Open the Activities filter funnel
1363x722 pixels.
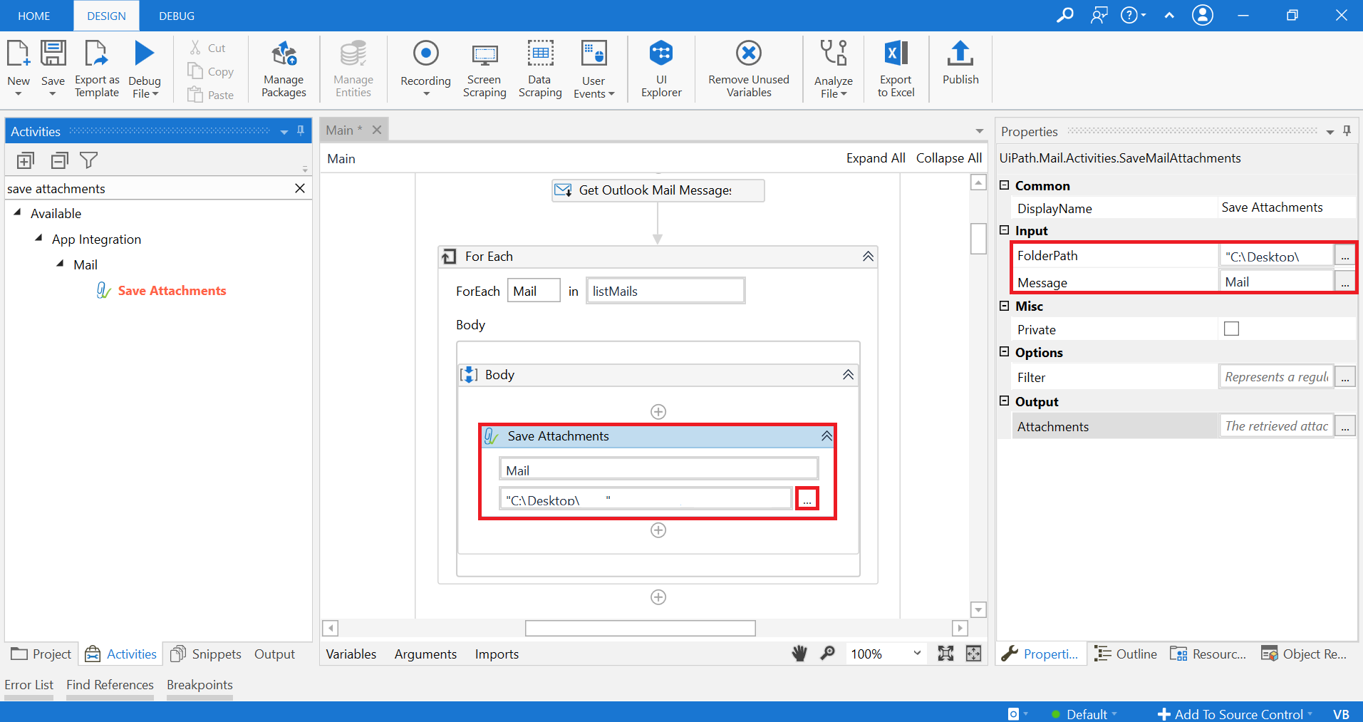pos(88,160)
